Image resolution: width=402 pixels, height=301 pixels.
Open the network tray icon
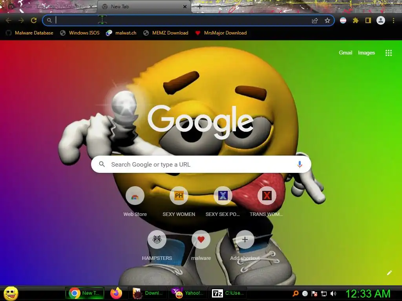click(x=324, y=294)
